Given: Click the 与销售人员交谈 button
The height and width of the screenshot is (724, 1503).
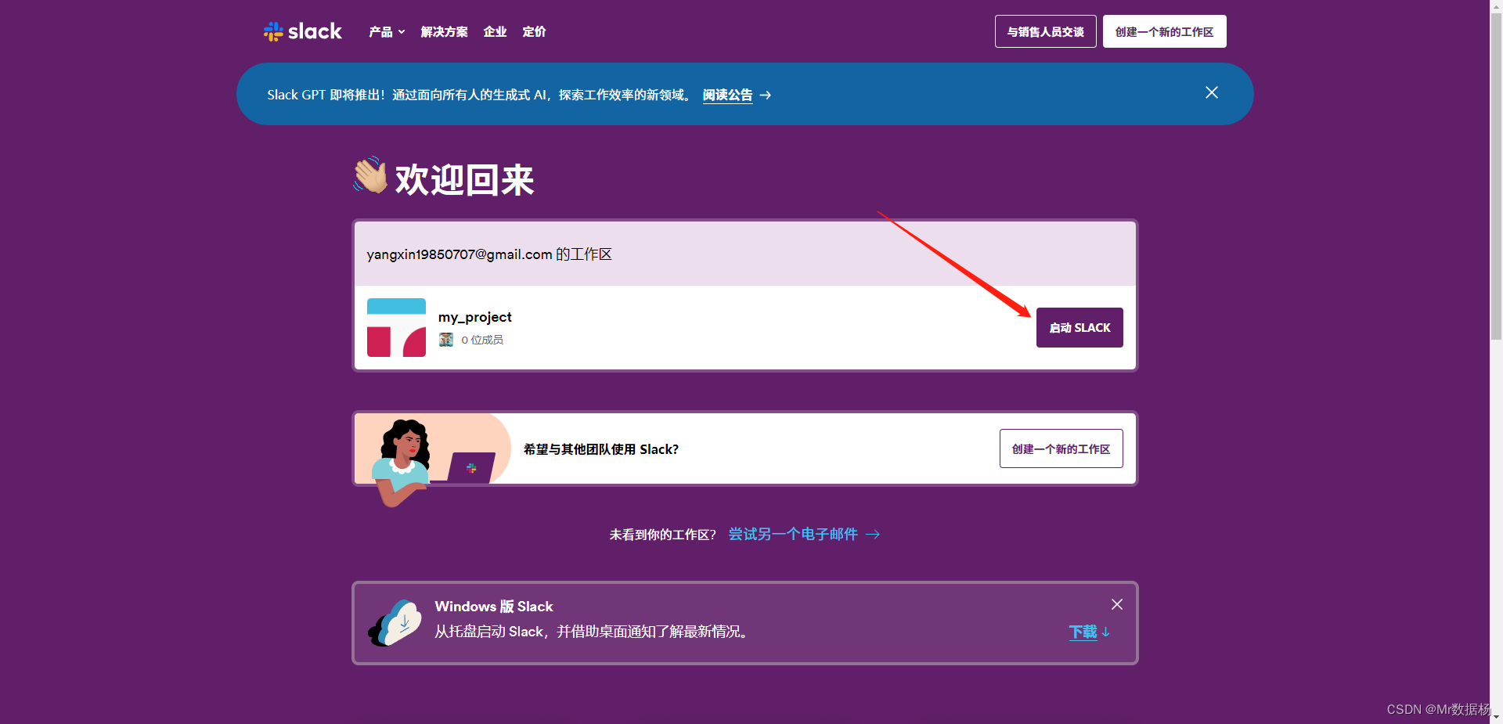Looking at the screenshot, I should coord(1045,31).
